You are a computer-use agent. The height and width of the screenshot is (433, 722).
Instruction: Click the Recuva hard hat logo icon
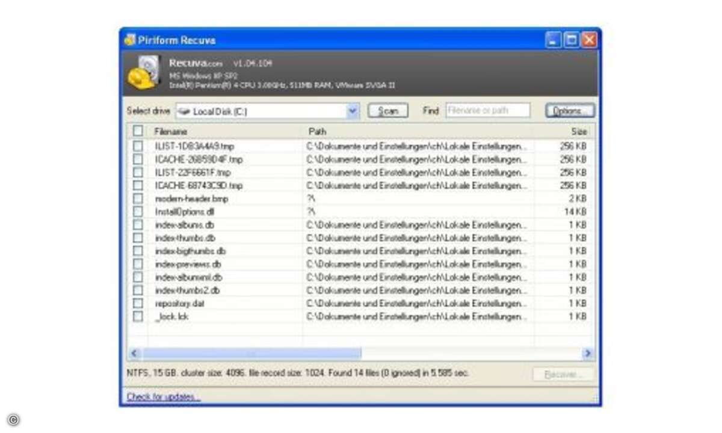(x=144, y=72)
